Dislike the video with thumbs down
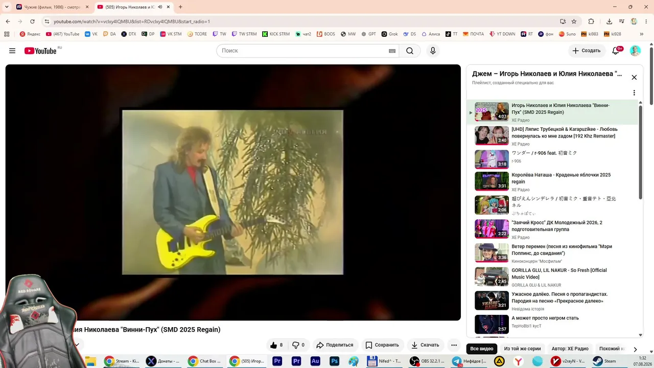654x368 pixels. (x=298, y=345)
